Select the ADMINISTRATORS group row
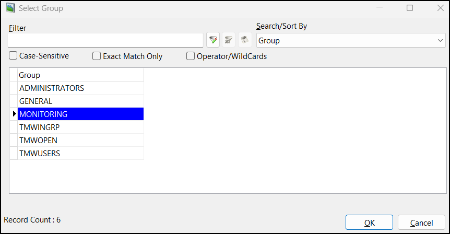 [80, 88]
